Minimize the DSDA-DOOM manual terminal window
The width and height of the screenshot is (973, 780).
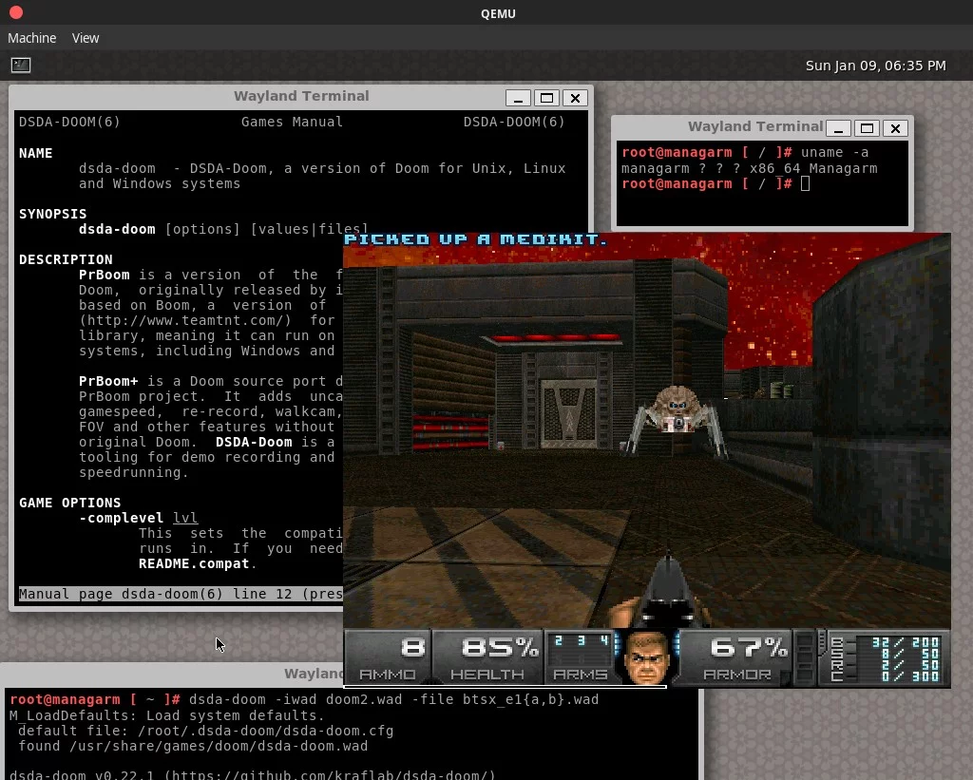click(x=518, y=98)
